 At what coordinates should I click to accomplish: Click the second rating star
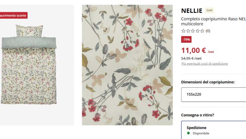[188, 31]
